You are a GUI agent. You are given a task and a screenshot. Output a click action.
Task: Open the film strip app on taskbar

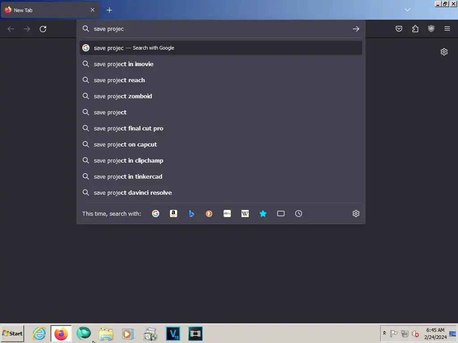(x=195, y=333)
